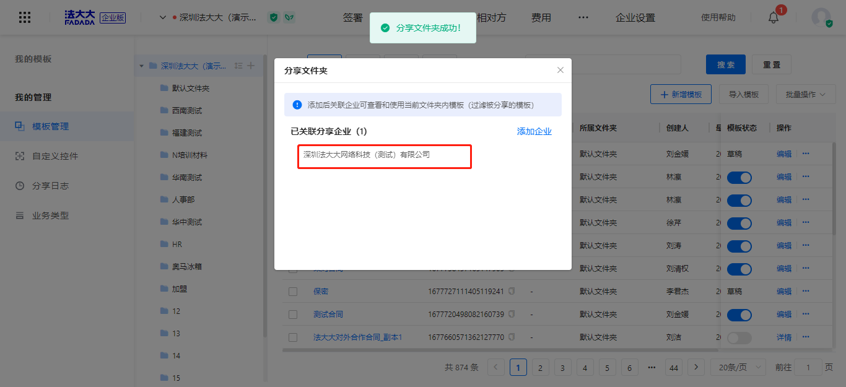Go to previous page arrow
Viewport: 846px width, 387px height.
tap(495, 367)
